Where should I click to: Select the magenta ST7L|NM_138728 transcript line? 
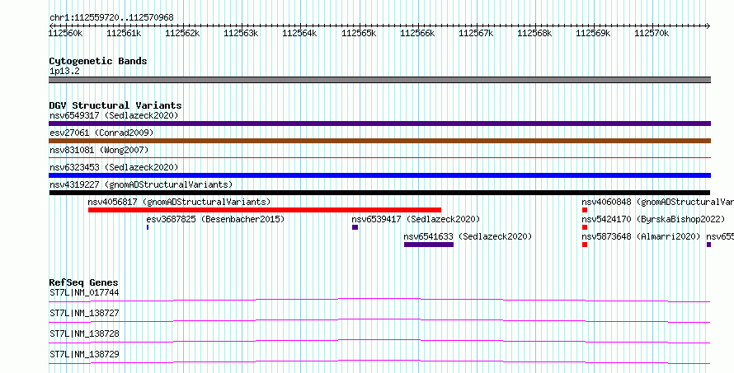pyautogui.click(x=379, y=341)
